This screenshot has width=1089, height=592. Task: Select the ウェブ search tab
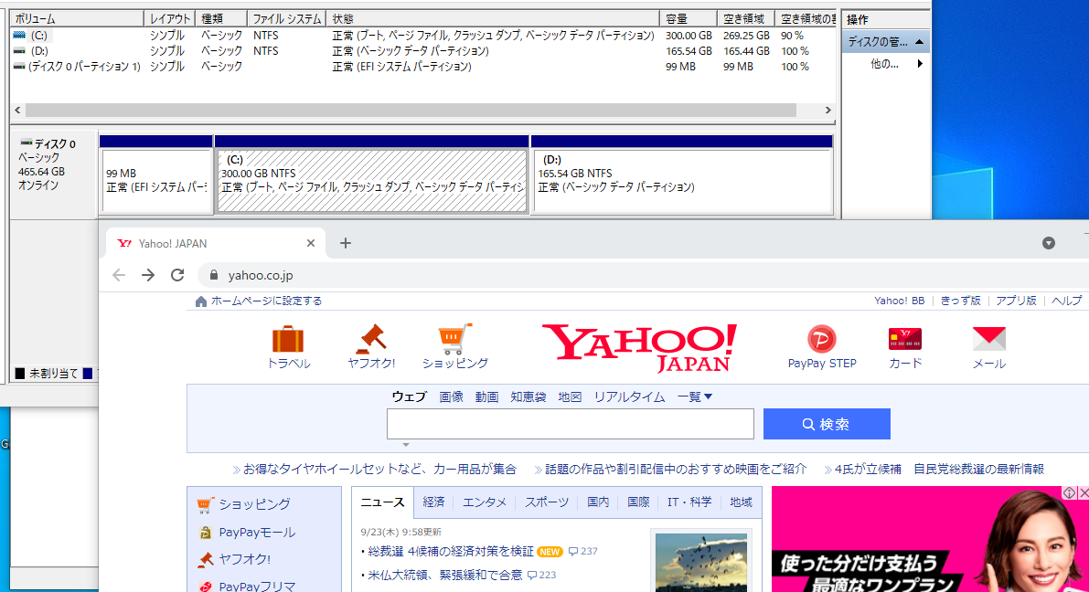409,397
